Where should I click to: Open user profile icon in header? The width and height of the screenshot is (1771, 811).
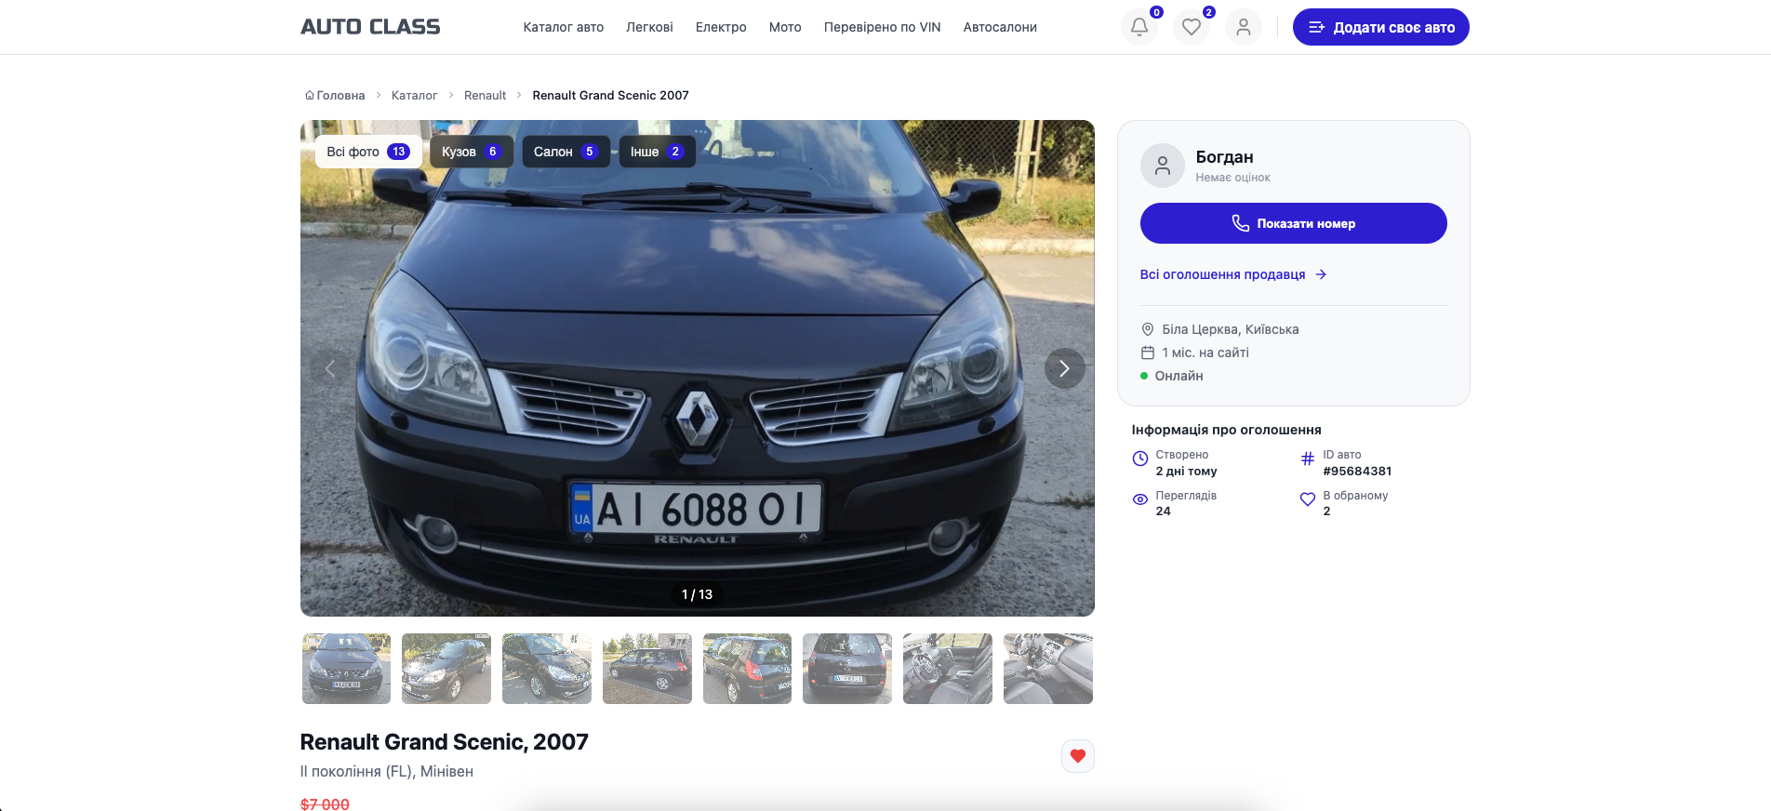(x=1243, y=27)
